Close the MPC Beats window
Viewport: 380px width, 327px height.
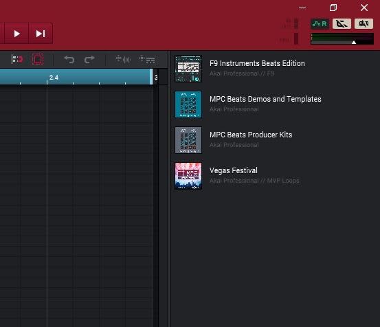coord(364,8)
